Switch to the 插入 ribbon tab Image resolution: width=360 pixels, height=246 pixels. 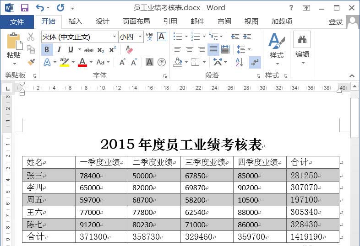[75, 21]
